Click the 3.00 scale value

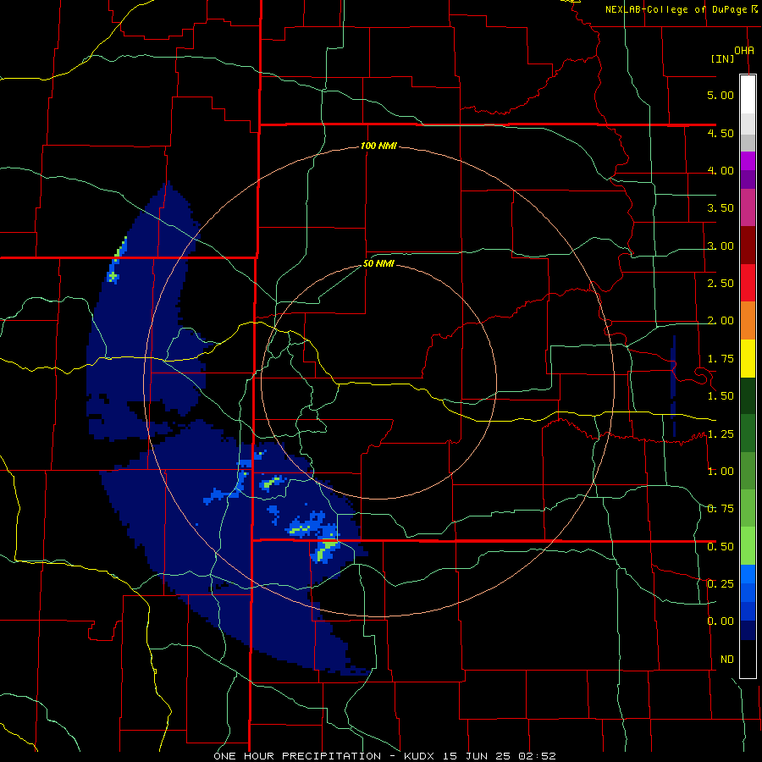tap(721, 246)
